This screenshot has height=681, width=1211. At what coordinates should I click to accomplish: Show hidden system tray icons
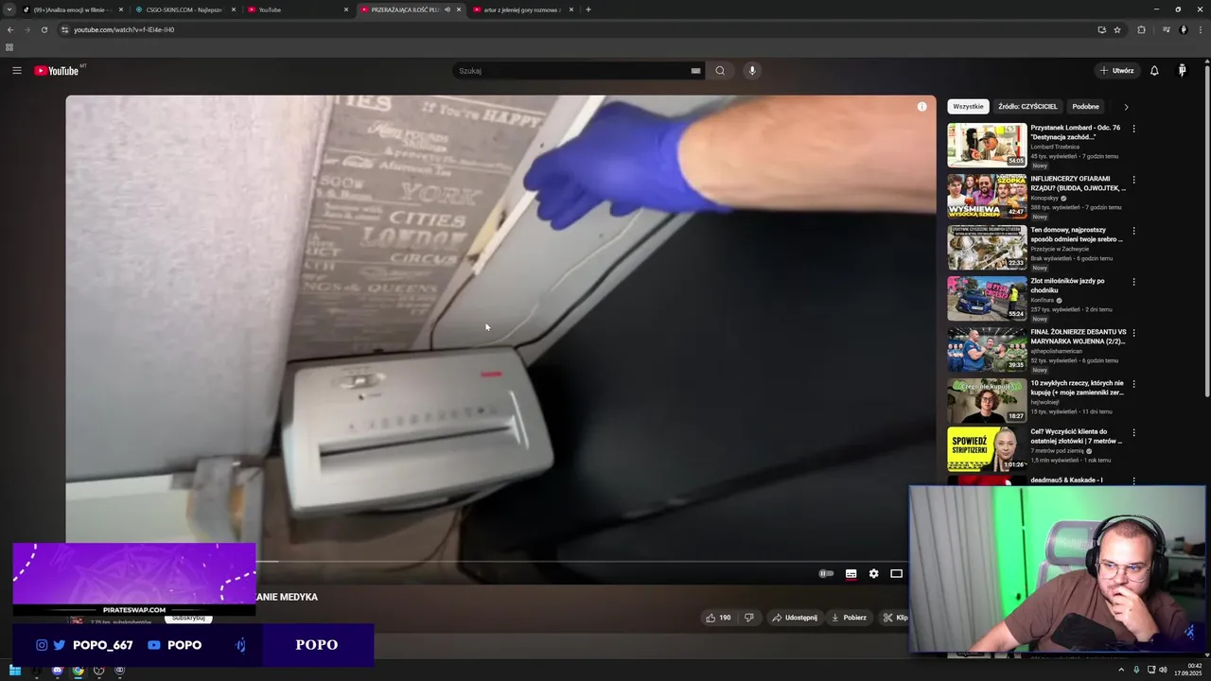point(1122,670)
